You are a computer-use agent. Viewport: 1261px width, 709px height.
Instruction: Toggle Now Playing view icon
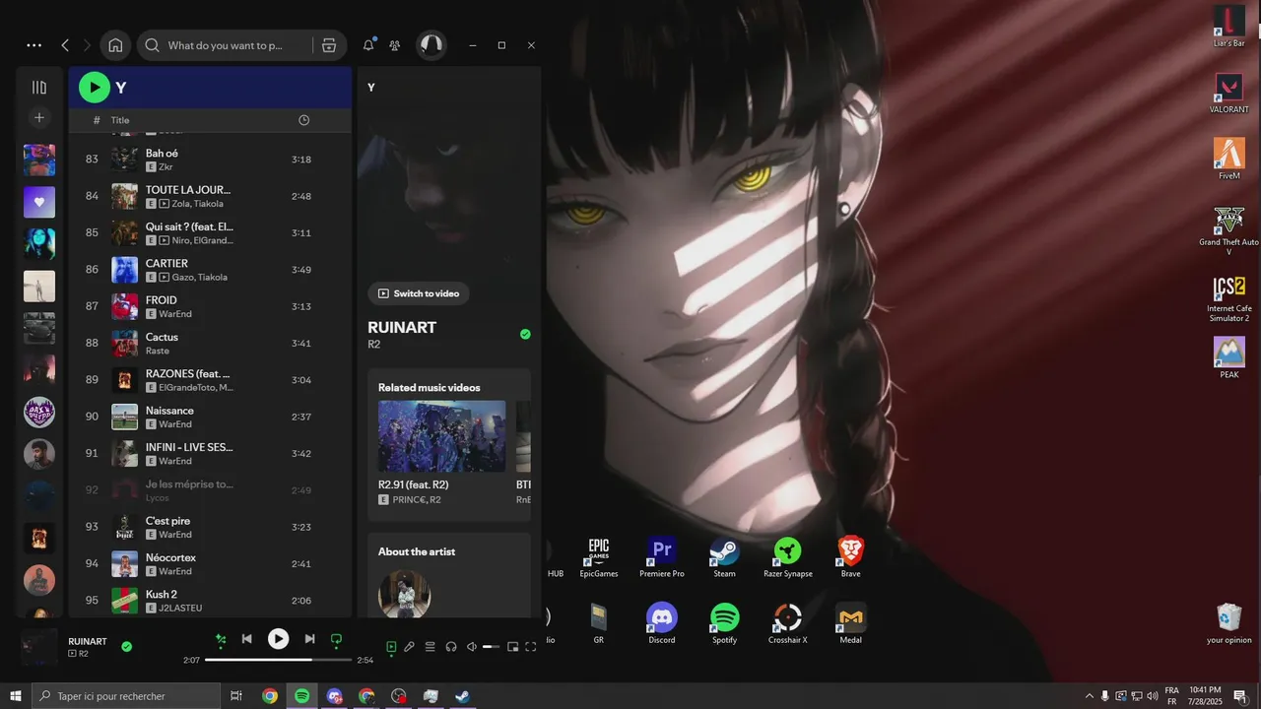point(391,647)
